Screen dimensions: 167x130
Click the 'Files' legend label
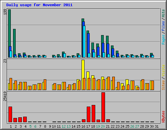point(163,26)
